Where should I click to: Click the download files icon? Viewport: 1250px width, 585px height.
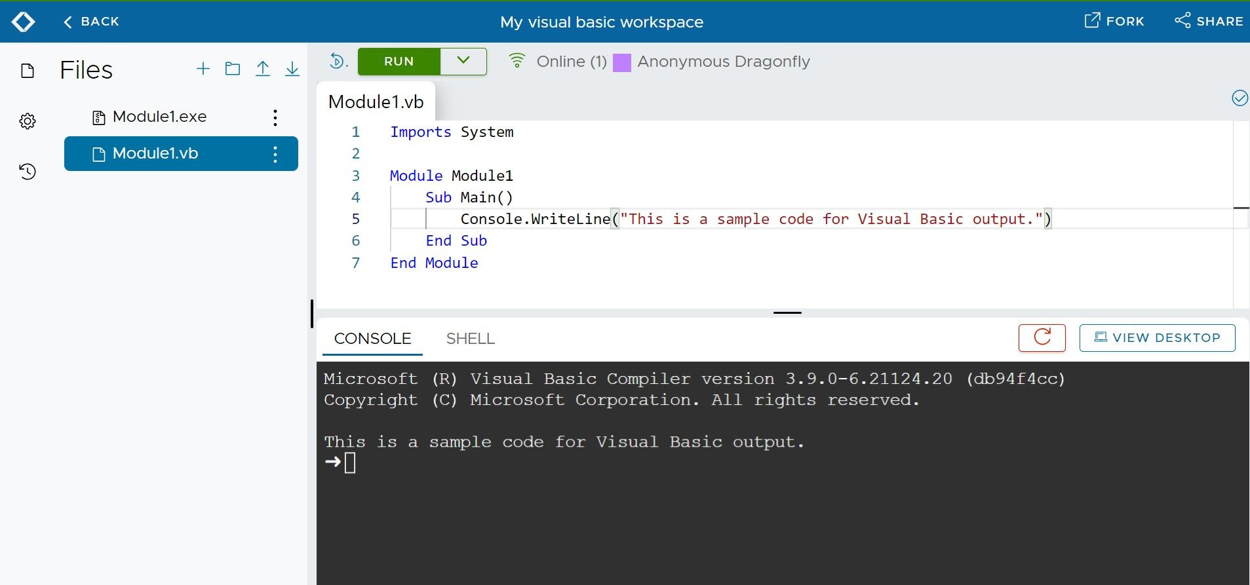tap(292, 69)
